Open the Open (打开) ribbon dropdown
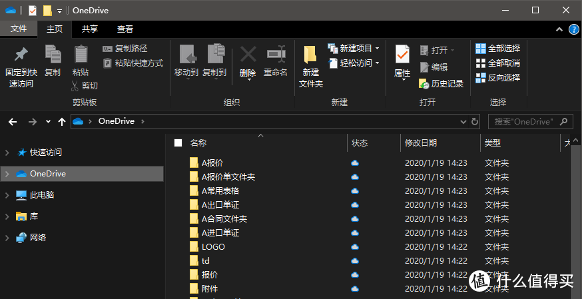The image size is (582, 299). pos(437,50)
